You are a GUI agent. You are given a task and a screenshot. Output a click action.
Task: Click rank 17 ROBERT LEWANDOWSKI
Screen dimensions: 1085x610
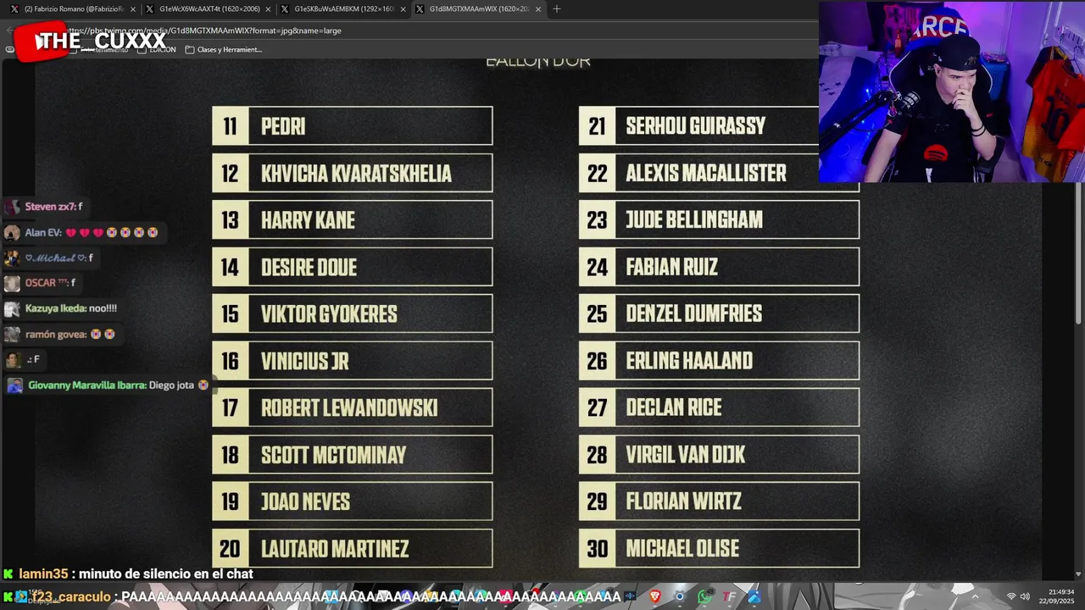point(353,408)
